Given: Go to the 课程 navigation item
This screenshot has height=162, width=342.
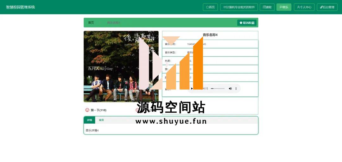Looking at the screenshot, I should (x=267, y=7).
